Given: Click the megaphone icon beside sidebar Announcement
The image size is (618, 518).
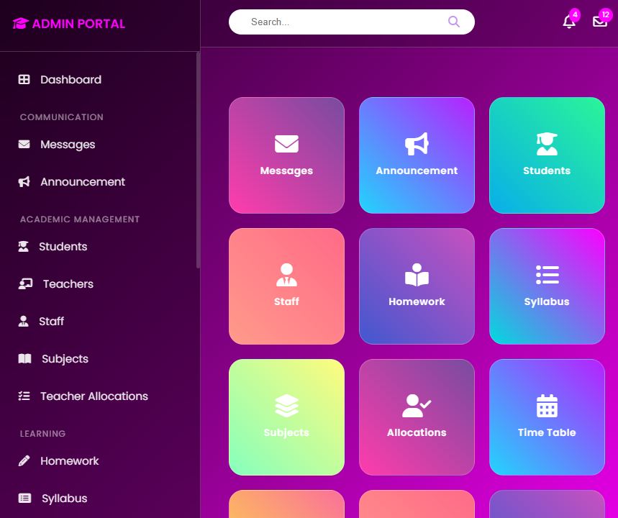Looking at the screenshot, I should coord(24,182).
